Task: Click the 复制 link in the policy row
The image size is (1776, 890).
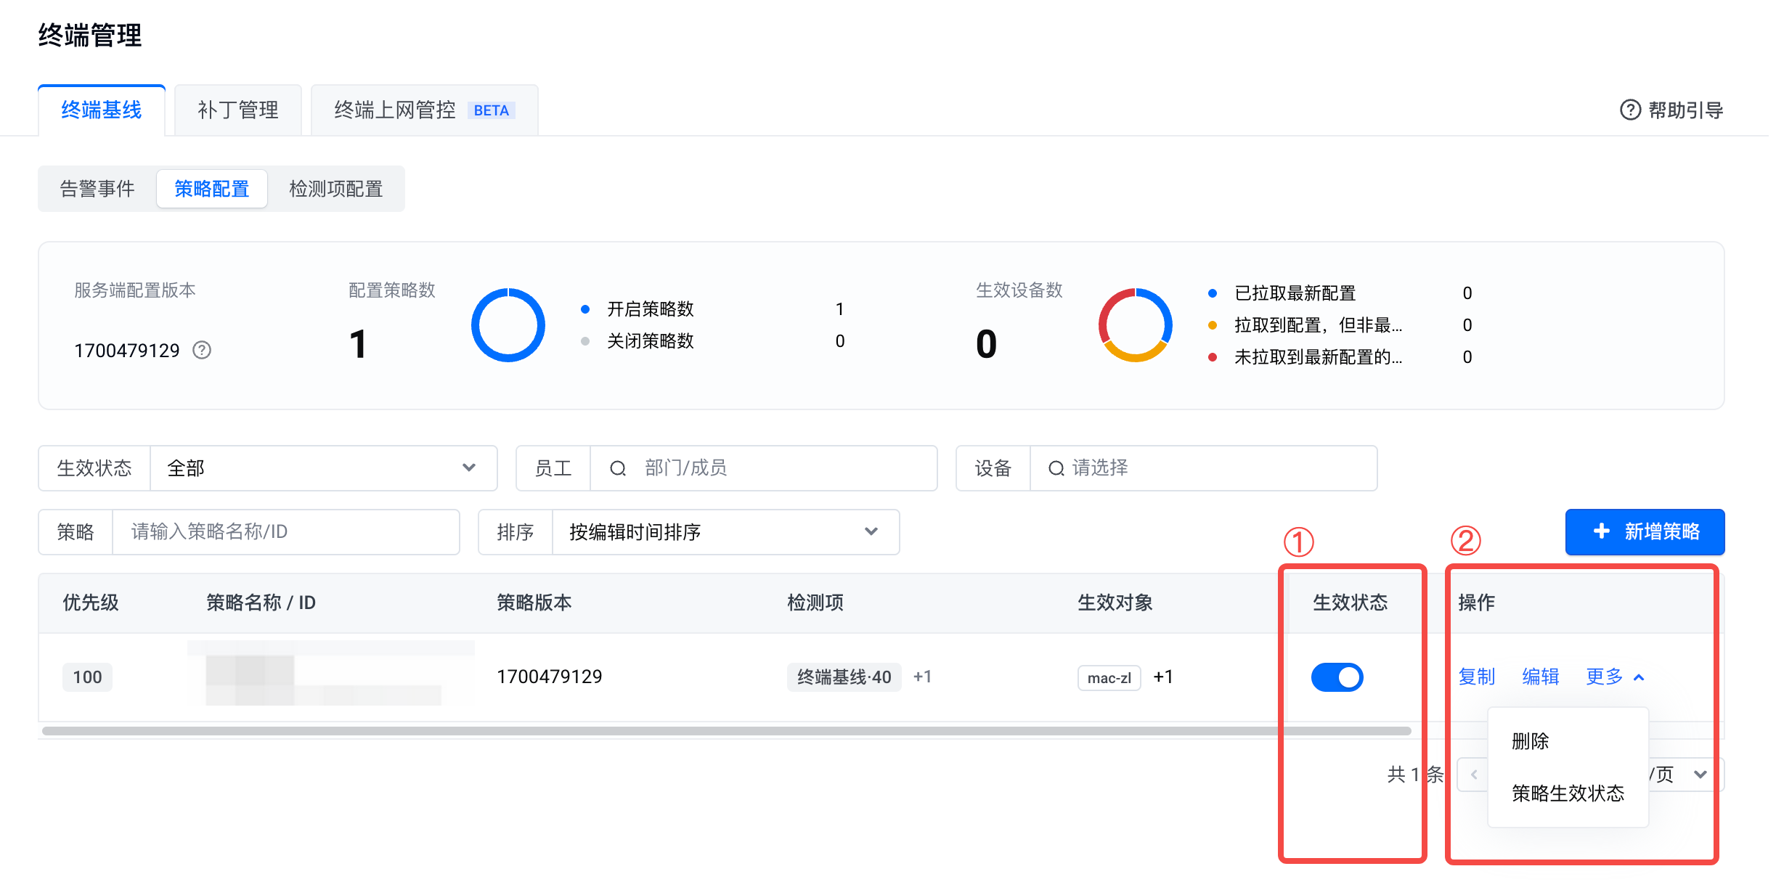Action: coord(1476,677)
